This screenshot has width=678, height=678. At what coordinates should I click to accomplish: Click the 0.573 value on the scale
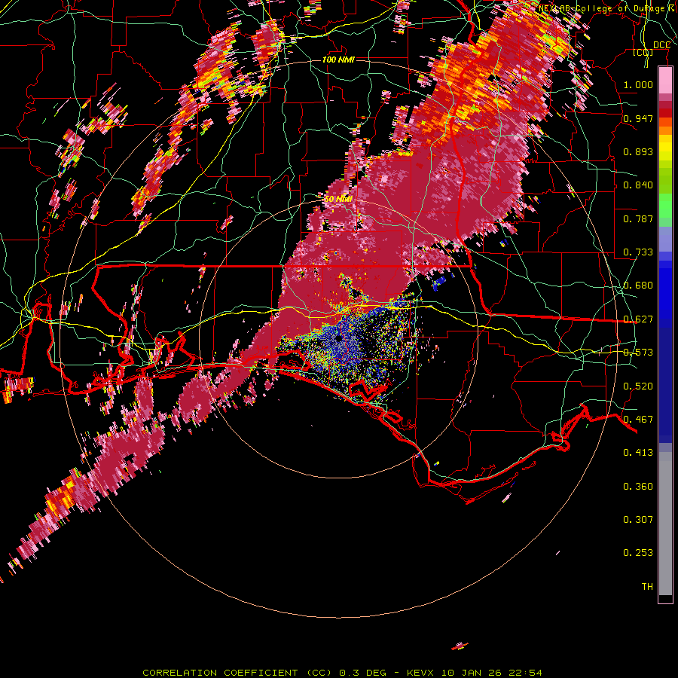(638, 353)
